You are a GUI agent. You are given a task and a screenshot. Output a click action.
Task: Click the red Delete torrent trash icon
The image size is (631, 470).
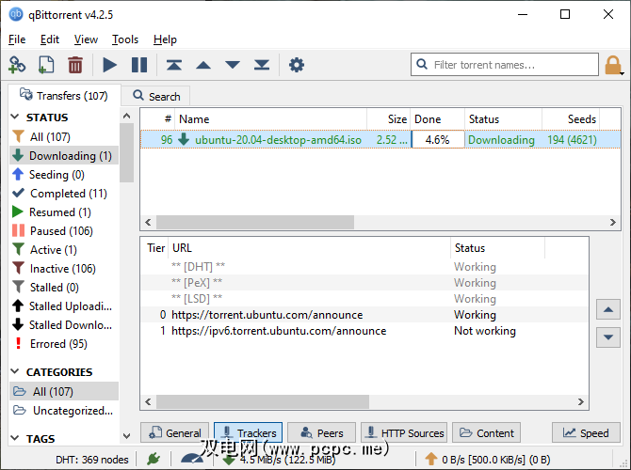pos(75,65)
